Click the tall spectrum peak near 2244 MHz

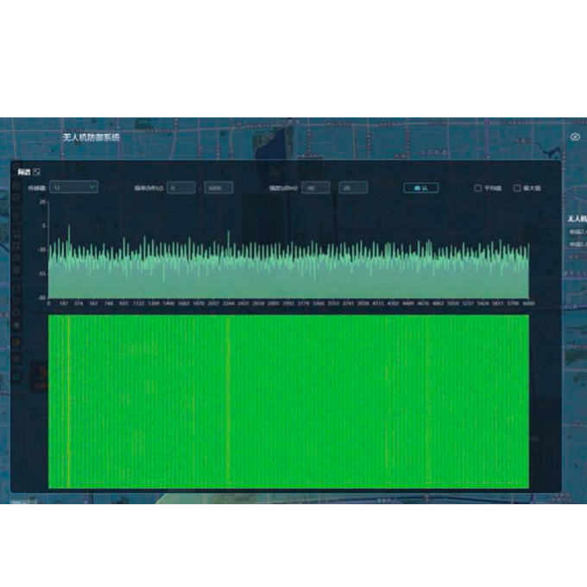(x=227, y=233)
